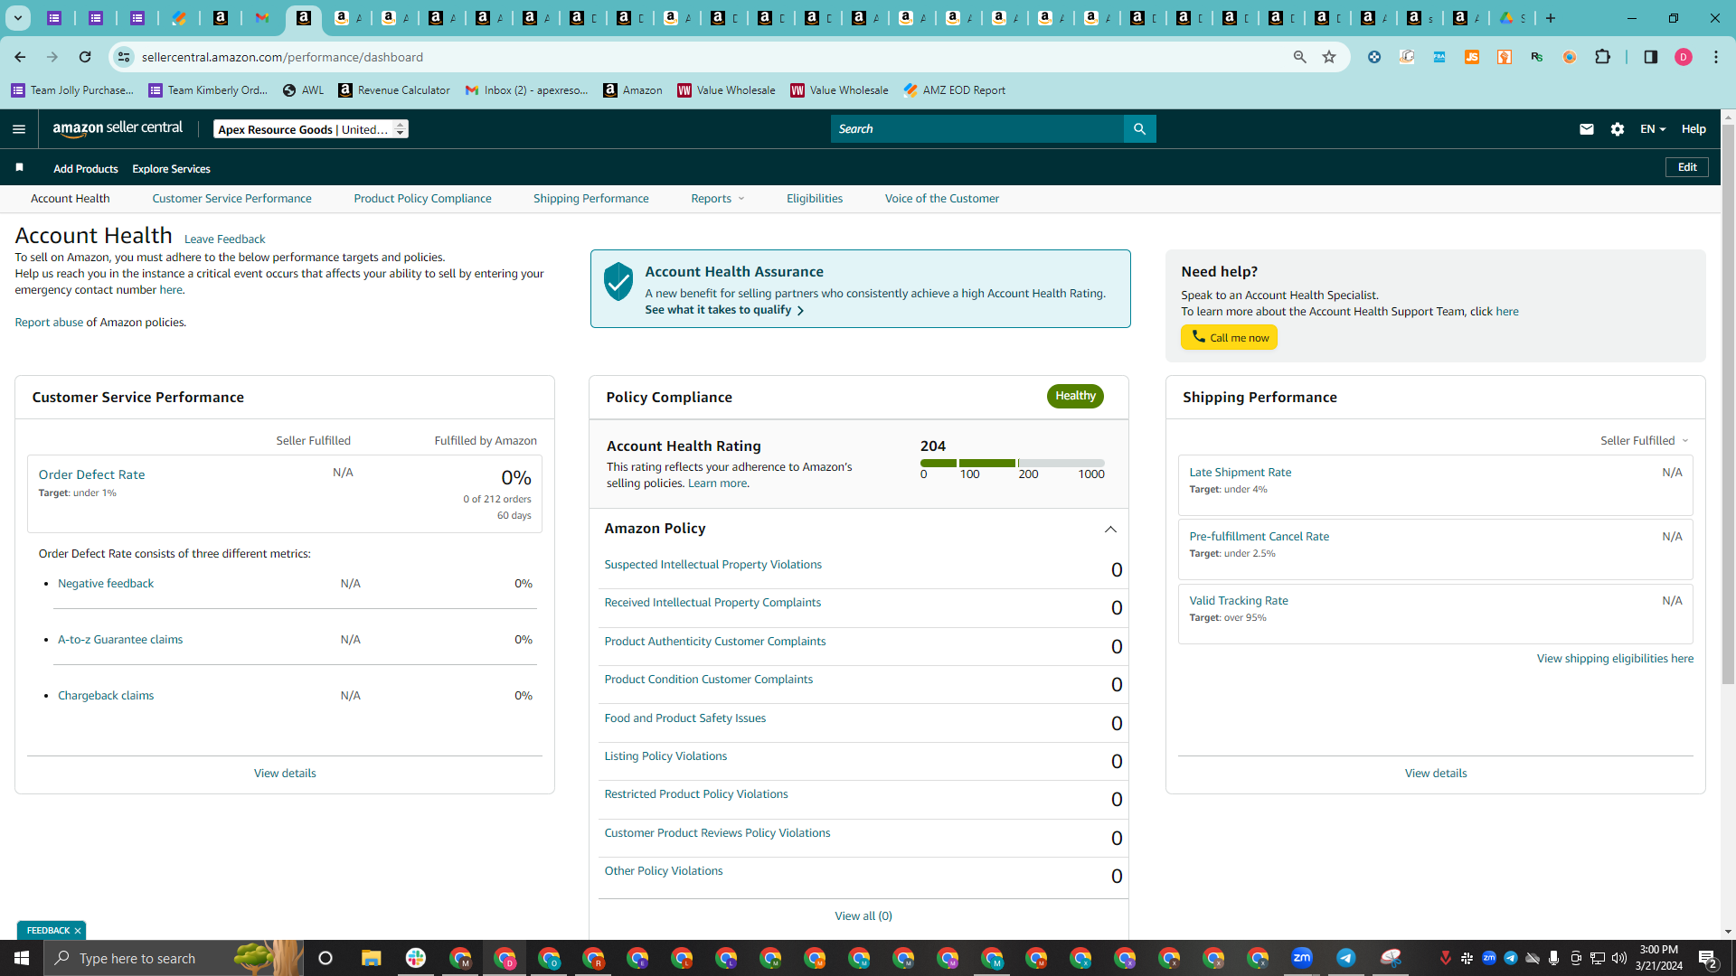Open the Eligibilities tab

tap(814, 199)
